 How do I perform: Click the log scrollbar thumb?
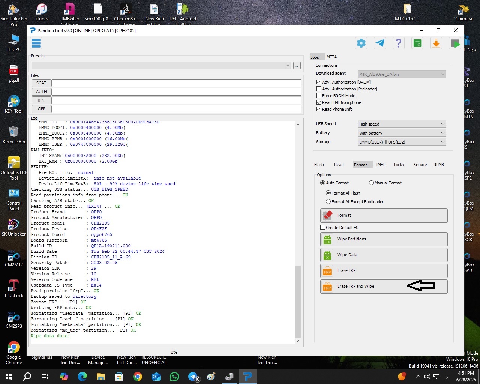(298, 301)
